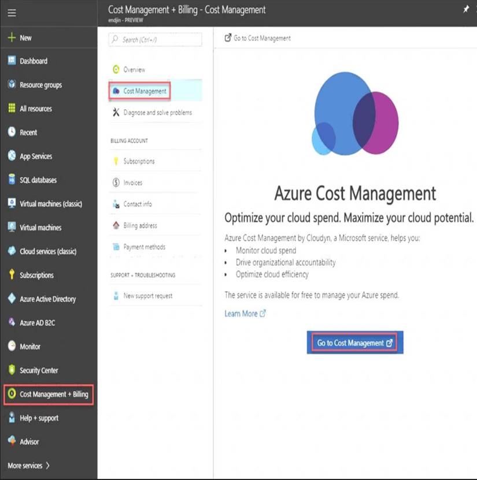Open the sidebar Subscriptions key icon
This screenshot has width=477, height=480.
(12, 274)
